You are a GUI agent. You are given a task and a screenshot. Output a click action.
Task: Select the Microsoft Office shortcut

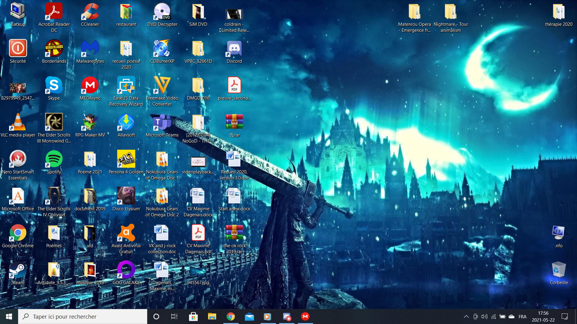(x=18, y=199)
